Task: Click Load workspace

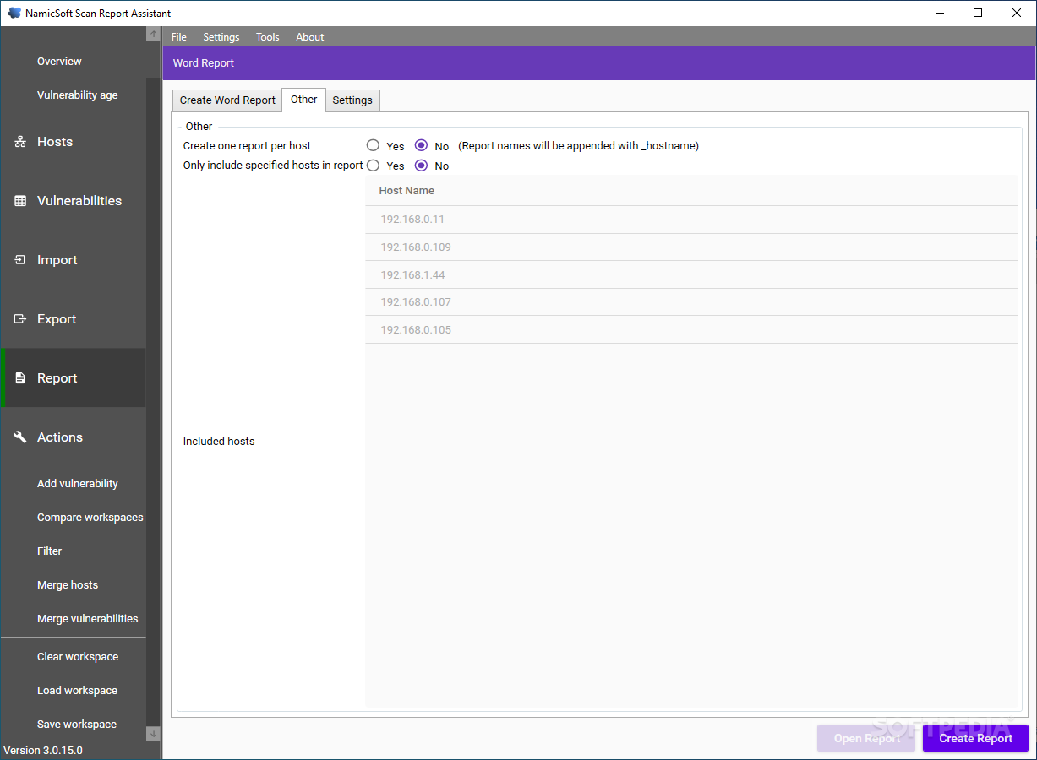Action: pyautogui.click(x=77, y=691)
